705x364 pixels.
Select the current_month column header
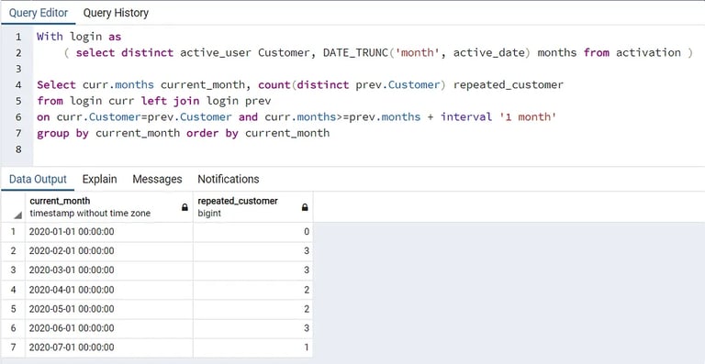pyautogui.click(x=109, y=207)
